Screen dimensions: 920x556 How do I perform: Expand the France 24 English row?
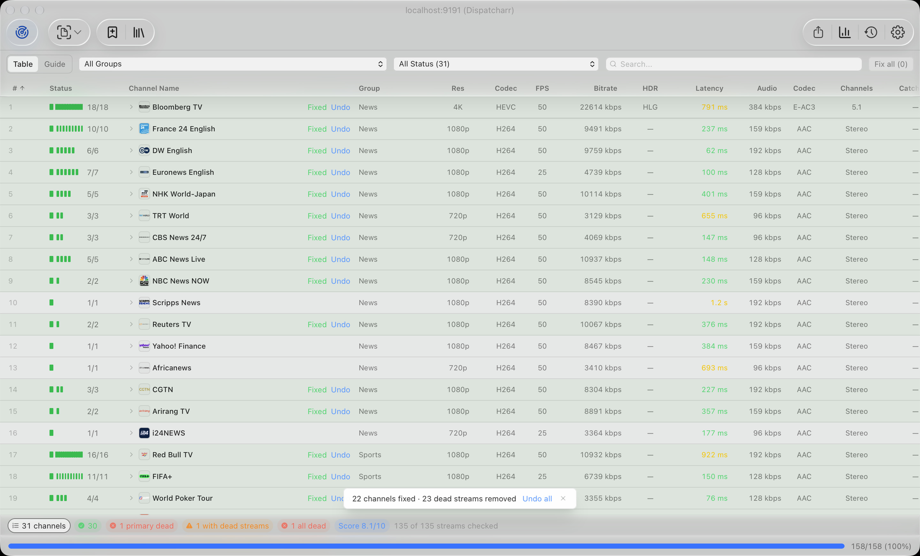[131, 128]
